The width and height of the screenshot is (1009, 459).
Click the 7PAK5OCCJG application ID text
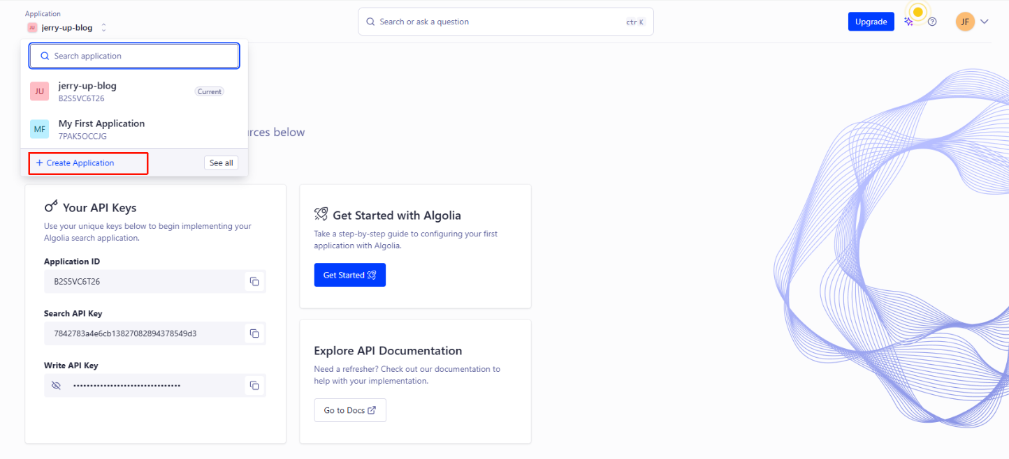(x=82, y=136)
